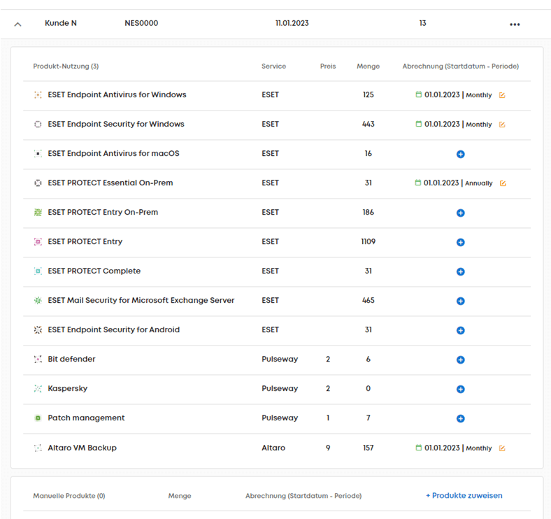The width and height of the screenshot is (551, 519).
Task: Select the ESET PROTECT Entry On-Prem name
Action: click(x=103, y=212)
